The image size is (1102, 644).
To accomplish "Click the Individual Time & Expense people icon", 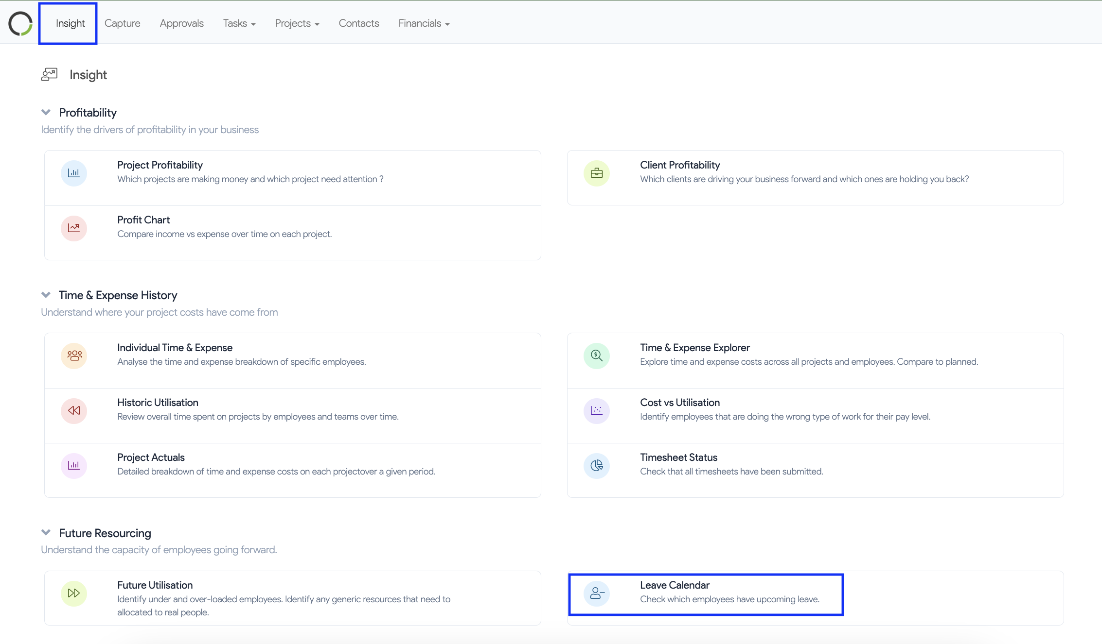I will tap(74, 356).
